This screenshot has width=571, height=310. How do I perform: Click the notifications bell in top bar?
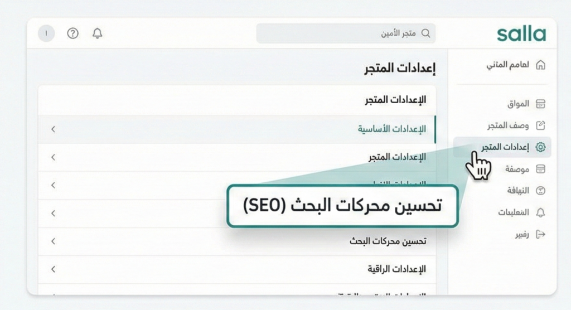click(x=98, y=33)
